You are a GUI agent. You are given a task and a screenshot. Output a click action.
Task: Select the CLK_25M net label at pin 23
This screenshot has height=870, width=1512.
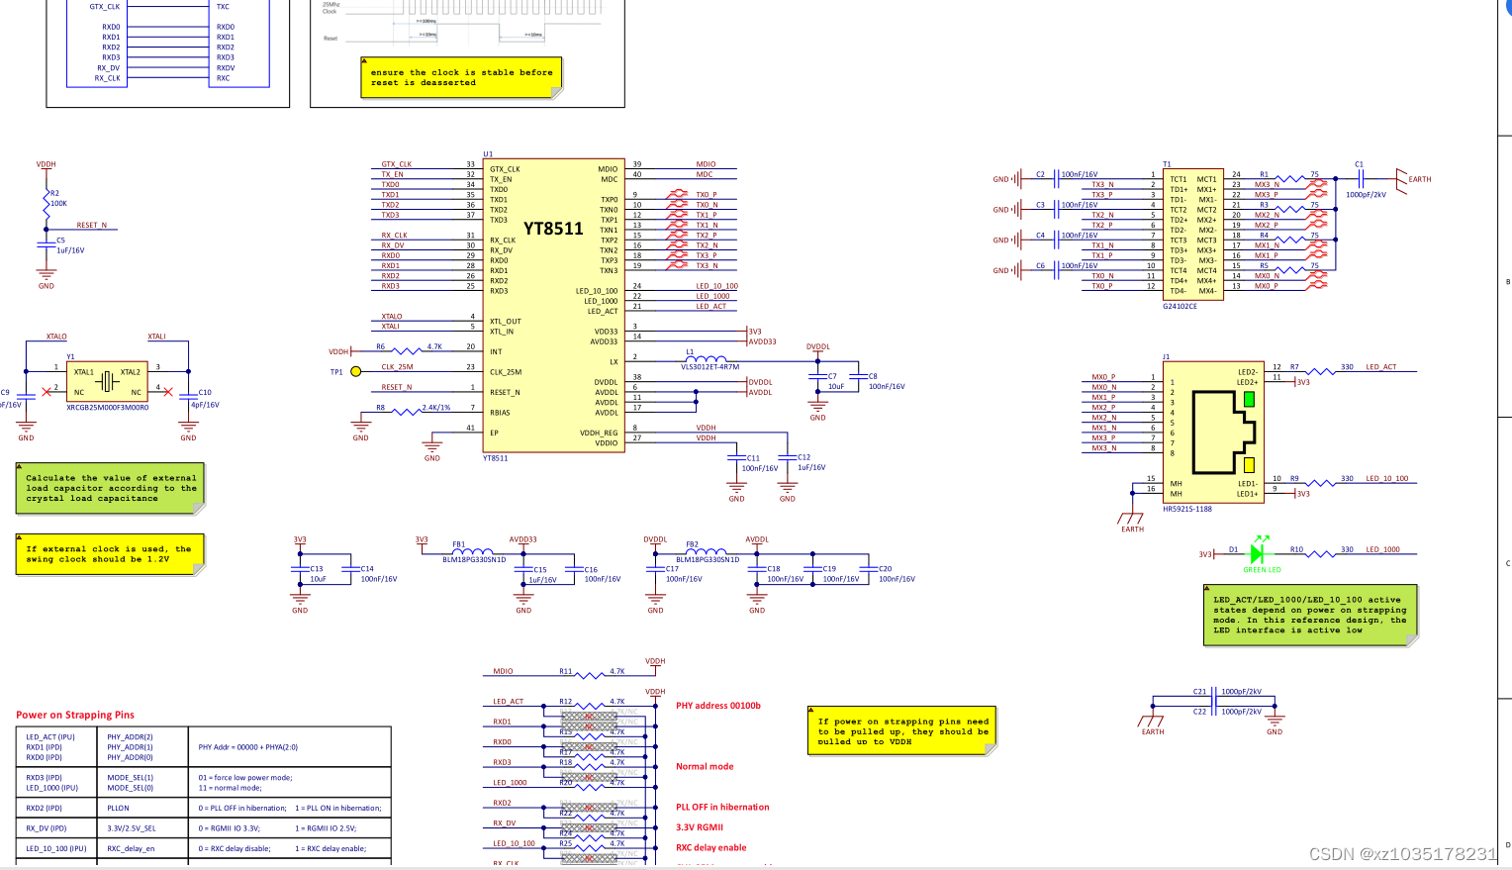397,367
